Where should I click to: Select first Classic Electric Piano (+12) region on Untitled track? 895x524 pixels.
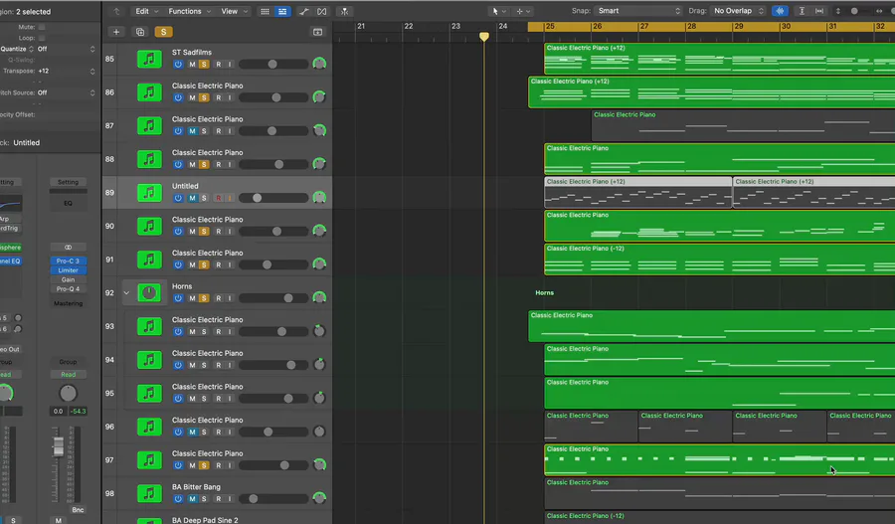coord(637,193)
